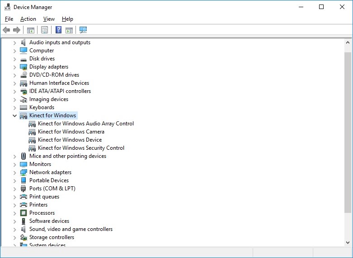Viewport: 353px width, 258px height.
Task: Click the Audio inputs and outputs speaker icon
Action: click(23, 42)
